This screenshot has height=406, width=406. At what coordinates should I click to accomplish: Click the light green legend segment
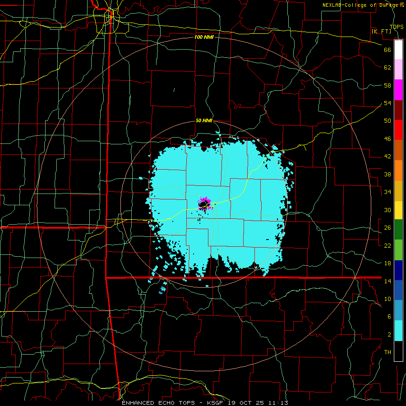(x=398, y=250)
